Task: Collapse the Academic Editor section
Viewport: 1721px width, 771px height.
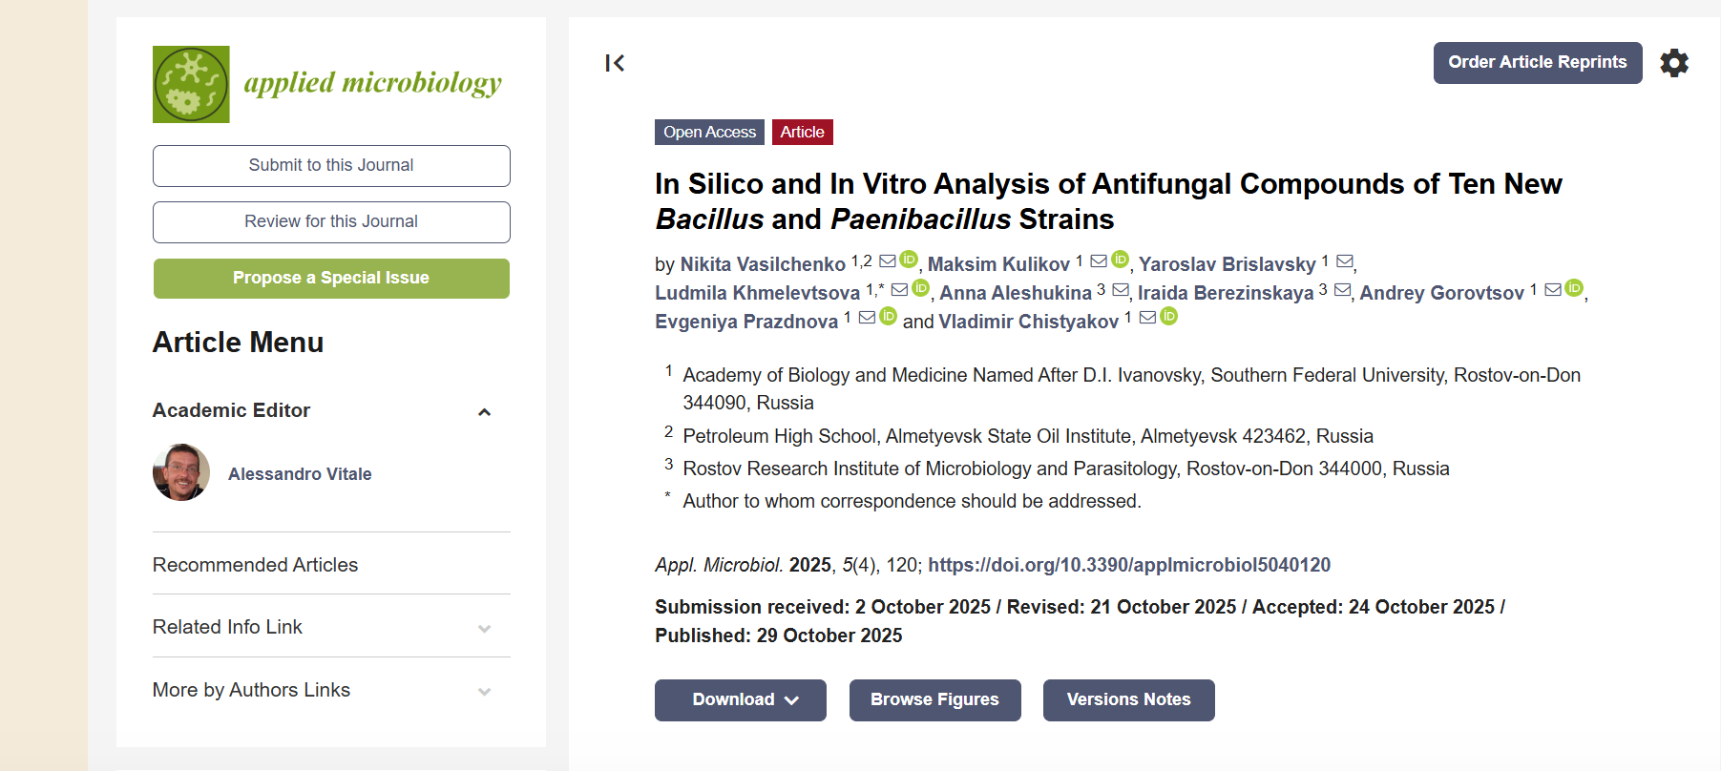Action: tap(484, 412)
